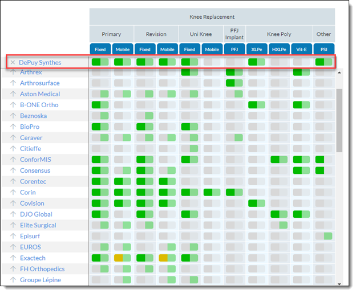Pin Exactech row using up arrow

coord(13,258)
